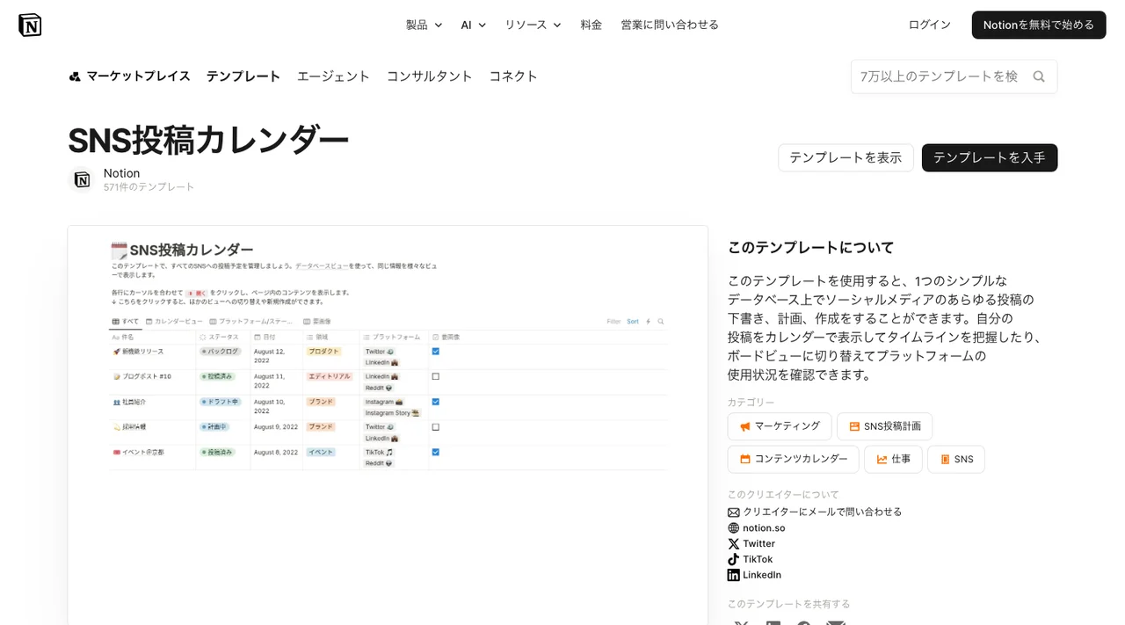Open the SNS投稿計画 category tag
The height and width of the screenshot is (625, 1125).
point(885,426)
